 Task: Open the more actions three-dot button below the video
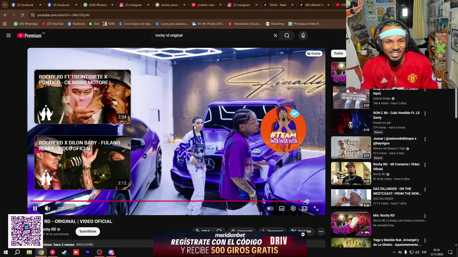point(321,231)
